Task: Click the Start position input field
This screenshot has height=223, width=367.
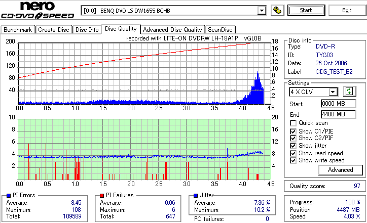Action: (339, 104)
